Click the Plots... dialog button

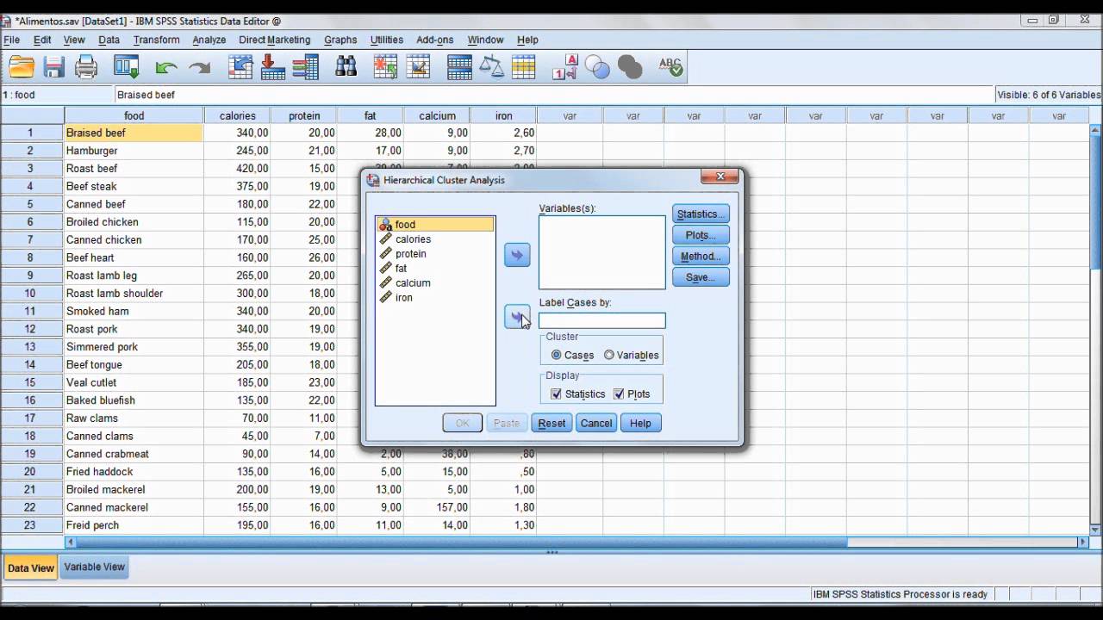pos(701,235)
